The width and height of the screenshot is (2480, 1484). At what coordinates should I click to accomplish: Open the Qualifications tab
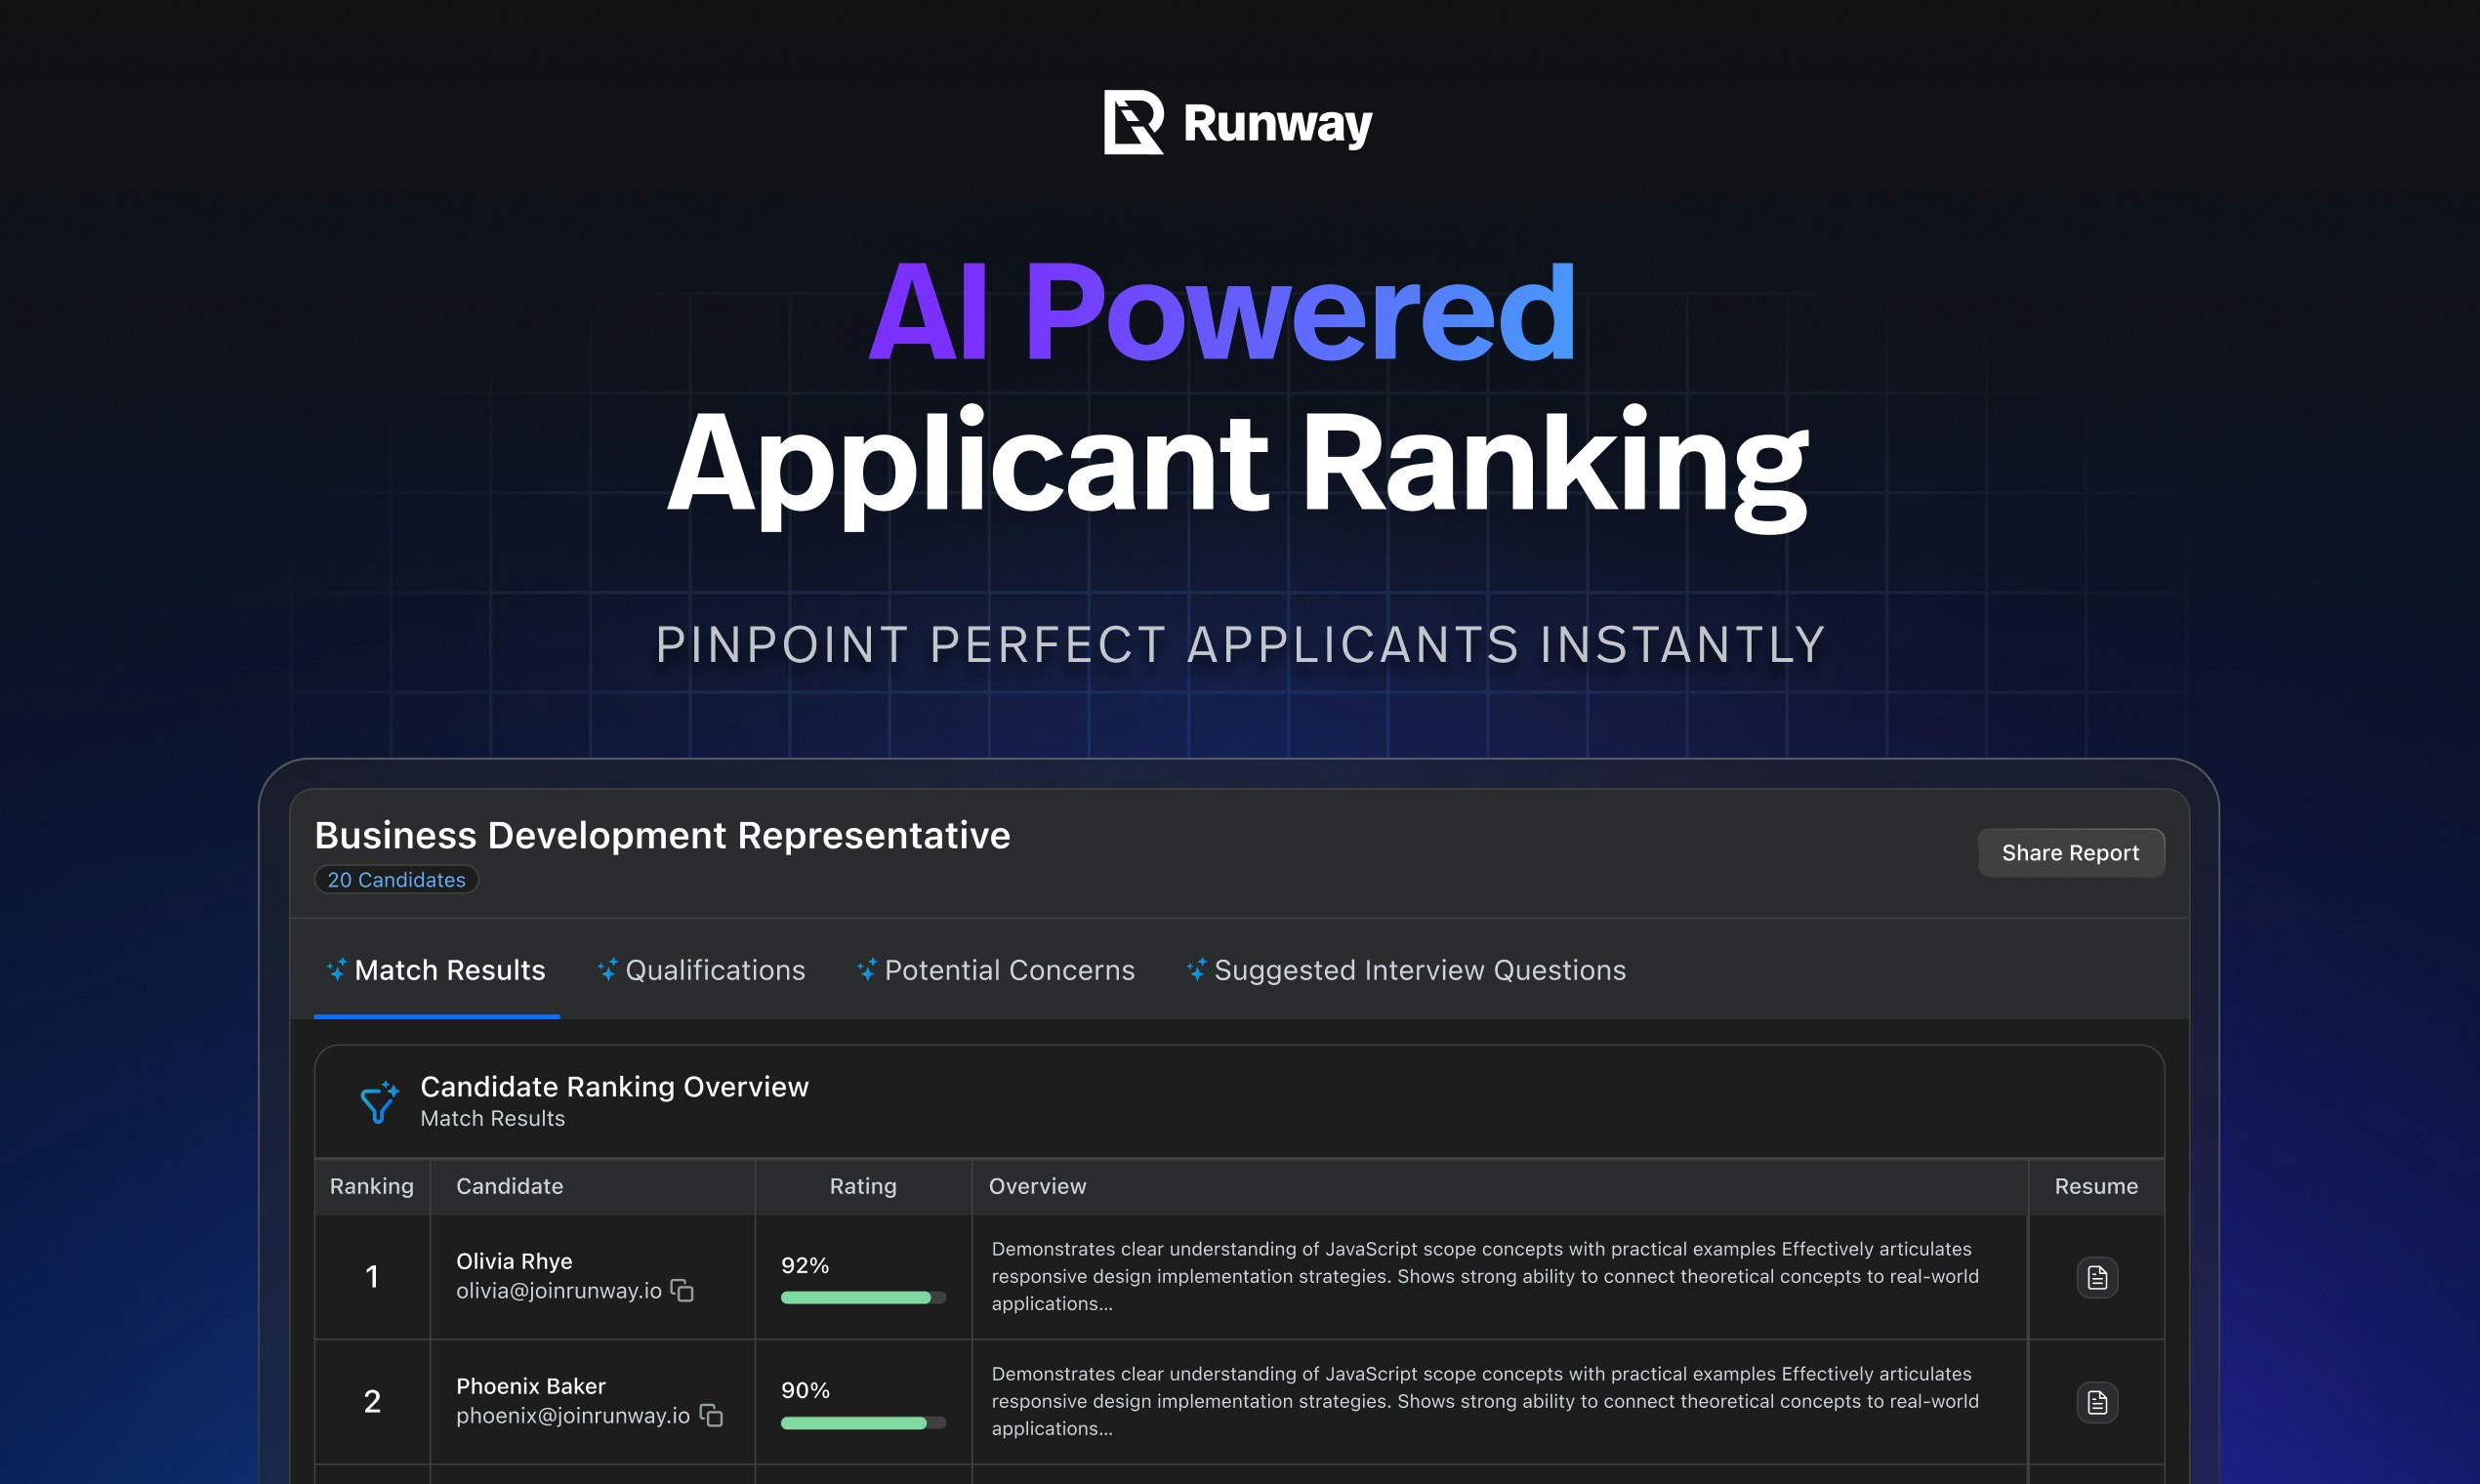tap(715, 970)
